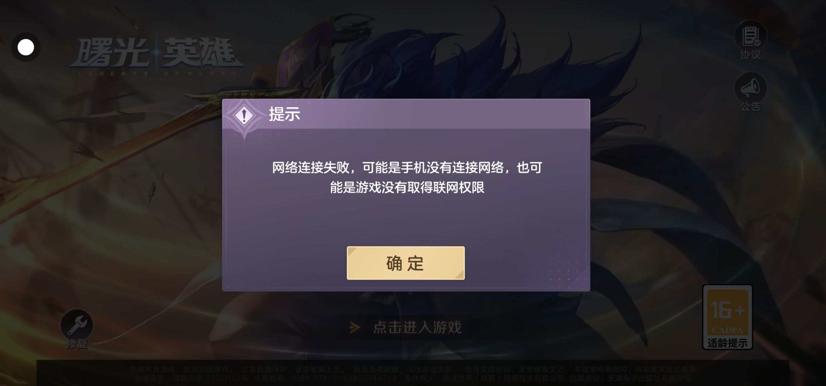Click the 提示 dialog title text
Viewport: 826px width, 386px height.
[x=284, y=114]
